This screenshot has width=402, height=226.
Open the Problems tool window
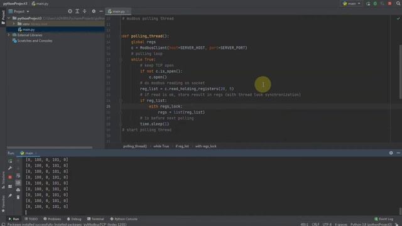point(52,219)
